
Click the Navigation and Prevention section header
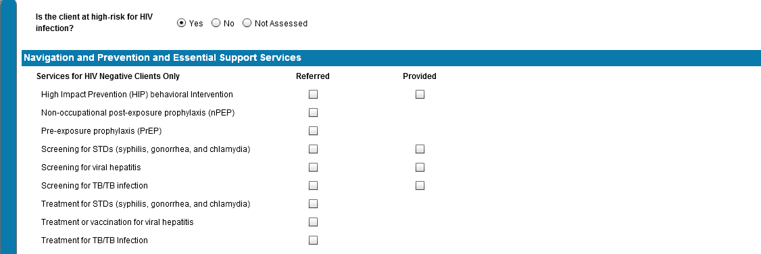[x=391, y=57]
